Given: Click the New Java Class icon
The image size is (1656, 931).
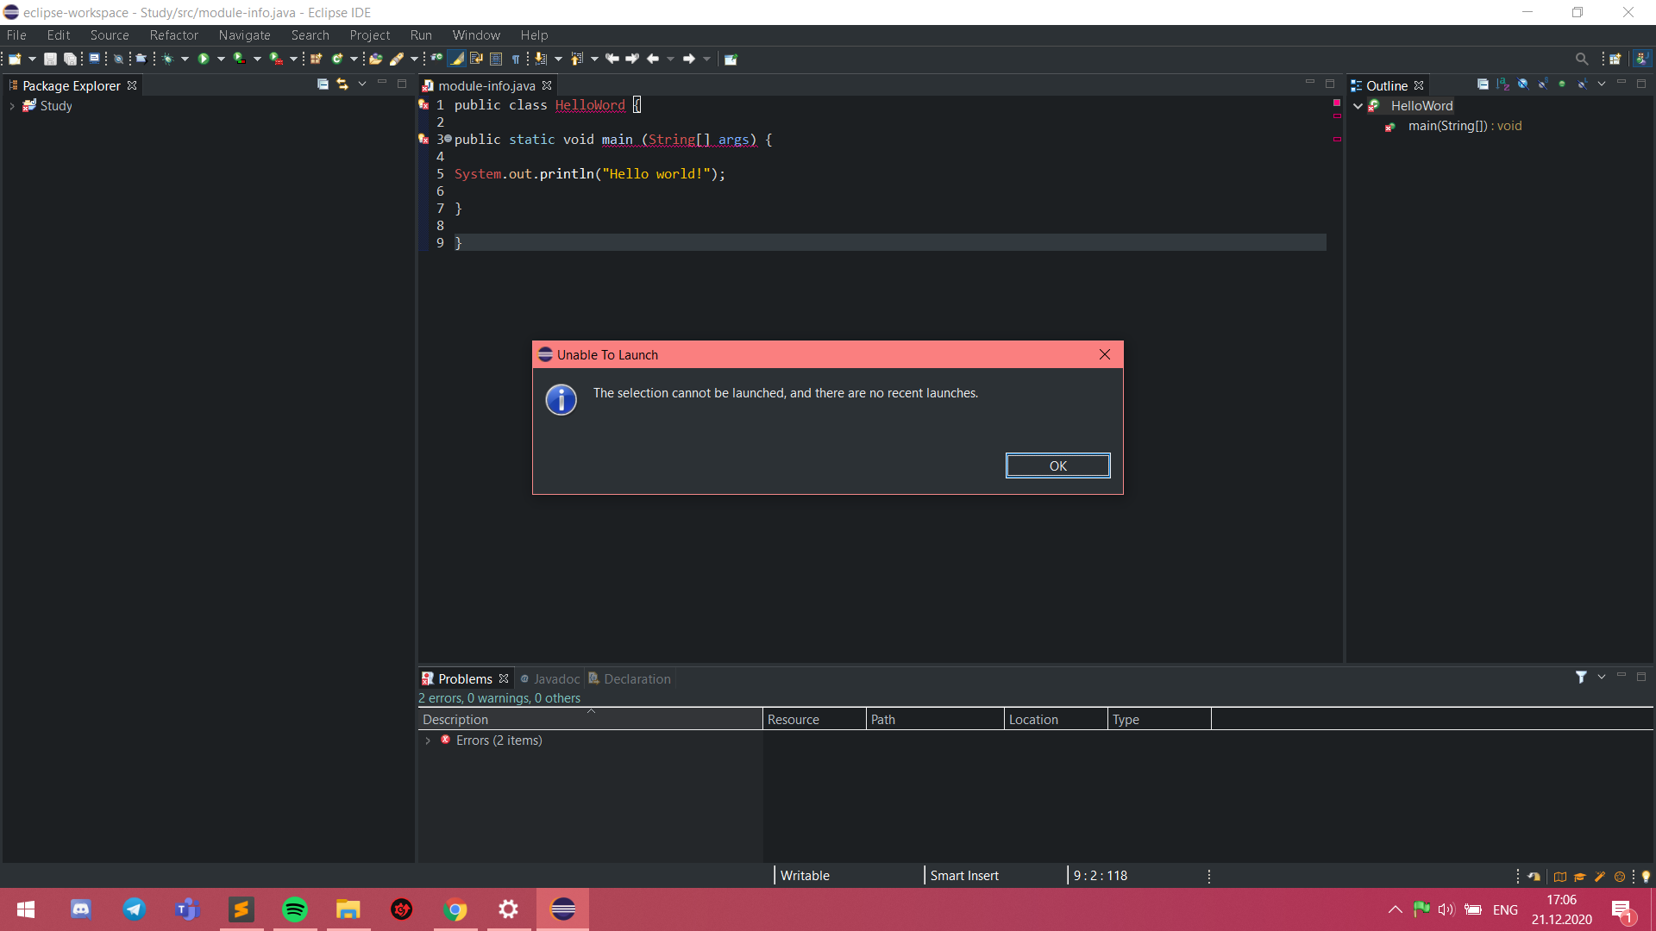Looking at the screenshot, I should click(x=337, y=59).
